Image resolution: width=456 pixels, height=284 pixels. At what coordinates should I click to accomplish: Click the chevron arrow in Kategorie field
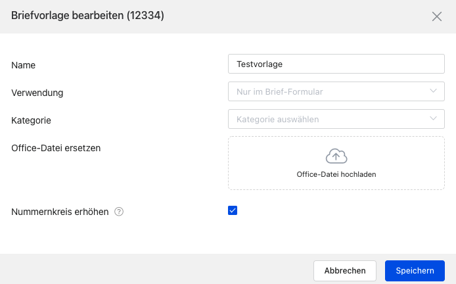tap(433, 119)
